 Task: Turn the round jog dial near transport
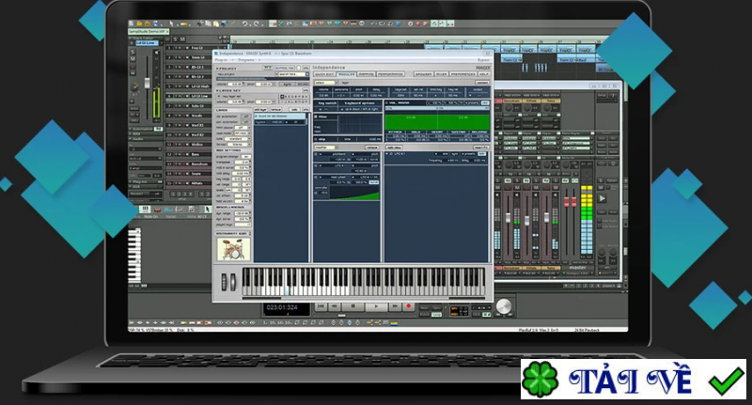(x=505, y=306)
